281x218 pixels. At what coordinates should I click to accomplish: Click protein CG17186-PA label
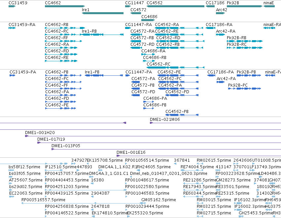point(221,72)
